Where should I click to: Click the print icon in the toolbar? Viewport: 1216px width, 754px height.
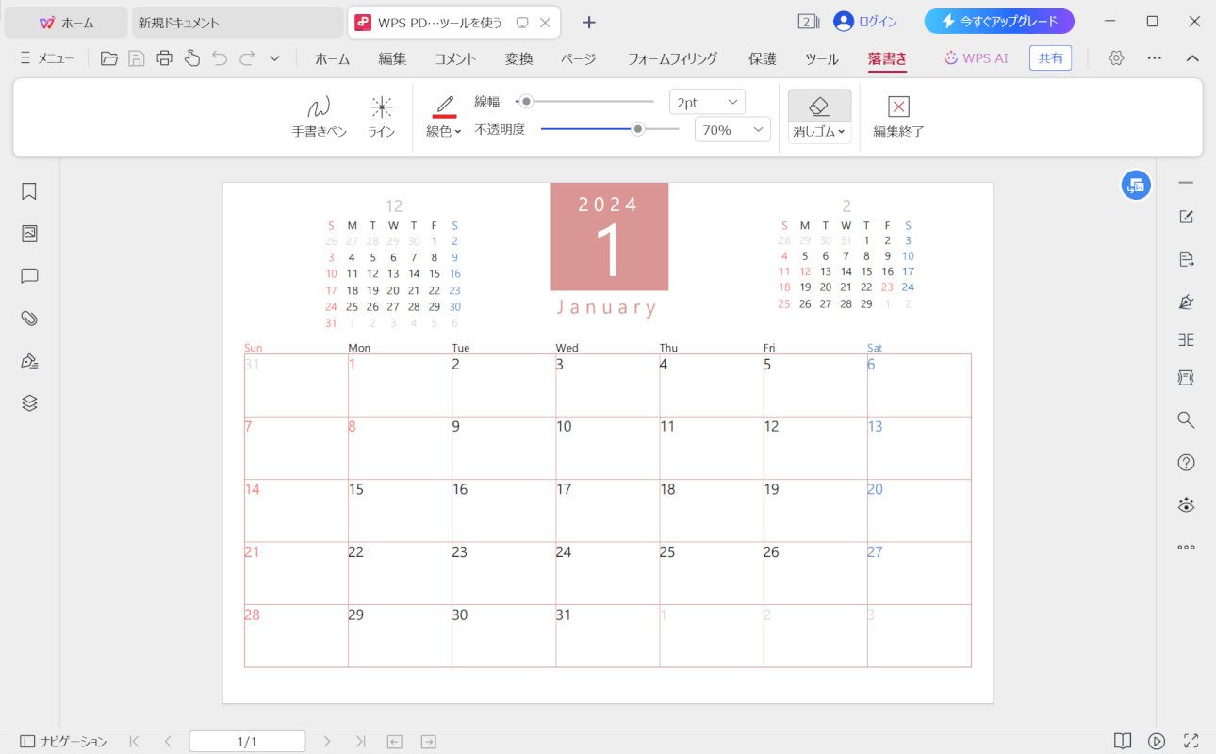click(164, 58)
